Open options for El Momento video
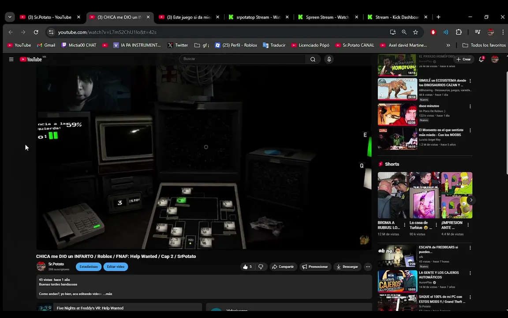 point(470,130)
